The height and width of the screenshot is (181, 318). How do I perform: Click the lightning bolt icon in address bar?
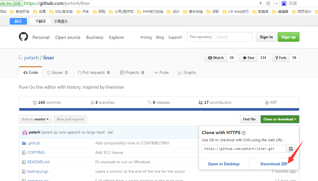coord(260,3)
